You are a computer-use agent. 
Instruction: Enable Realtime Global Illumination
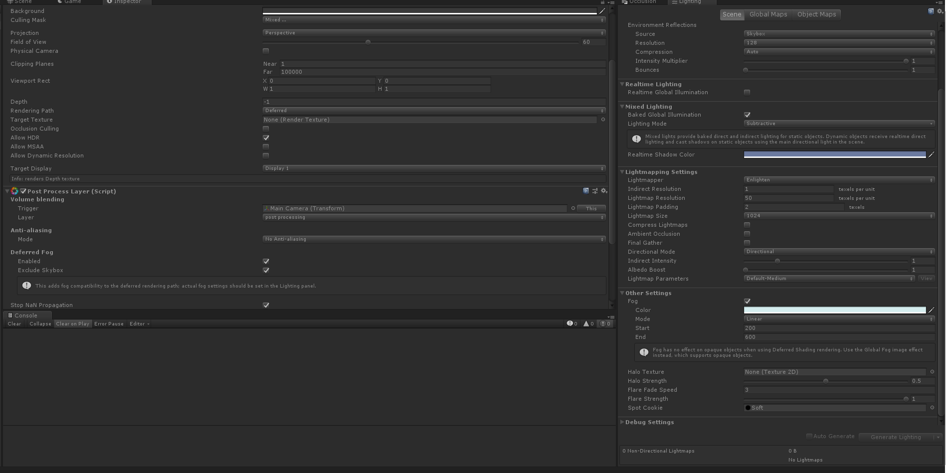pos(747,92)
